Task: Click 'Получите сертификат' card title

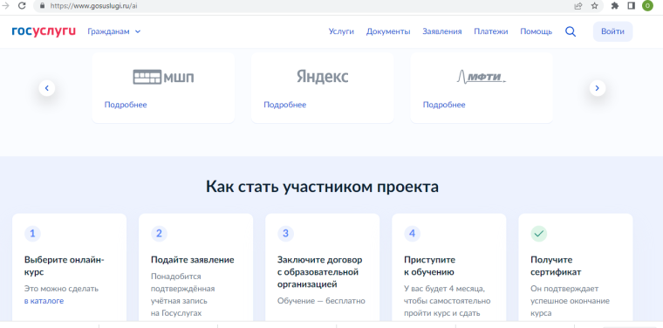Action: click(556, 266)
